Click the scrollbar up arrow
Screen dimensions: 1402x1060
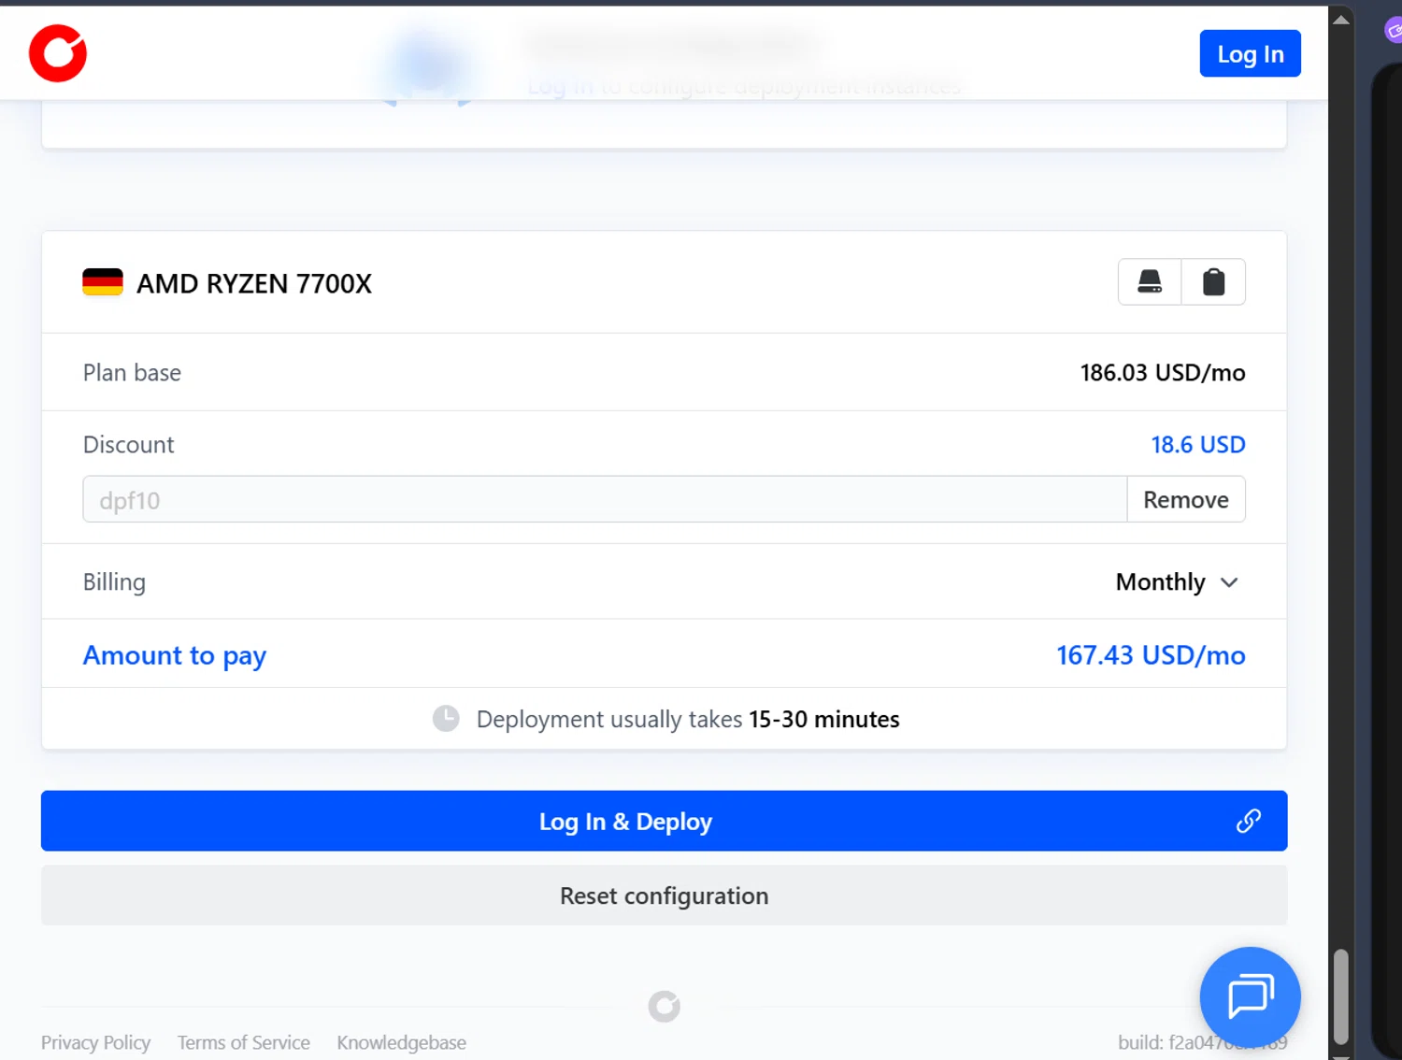[x=1341, y=20]
